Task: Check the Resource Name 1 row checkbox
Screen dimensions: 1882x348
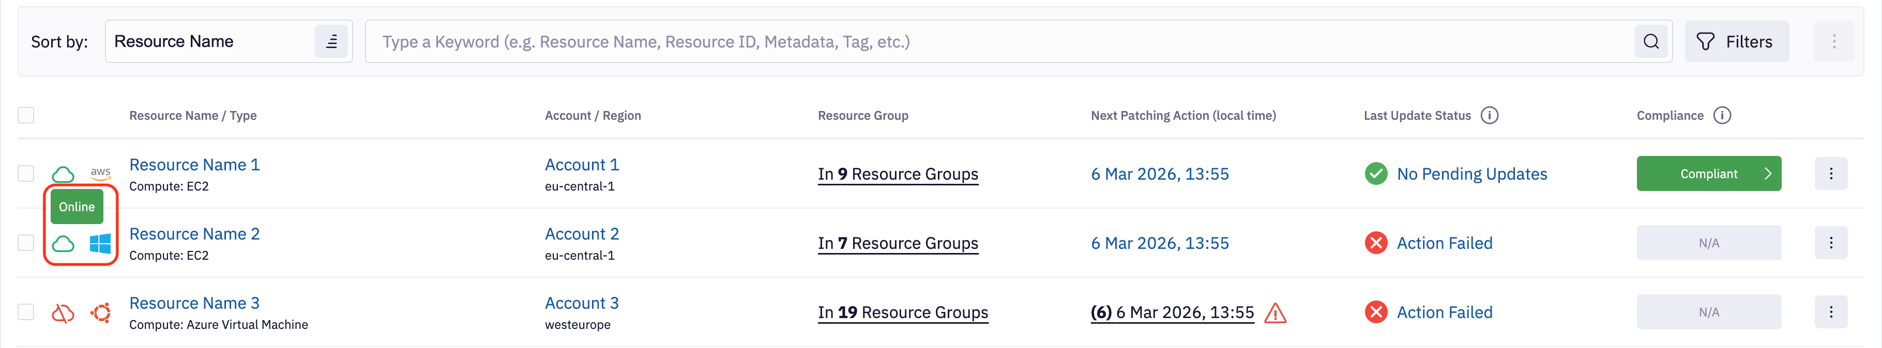Action: (26, 173)
